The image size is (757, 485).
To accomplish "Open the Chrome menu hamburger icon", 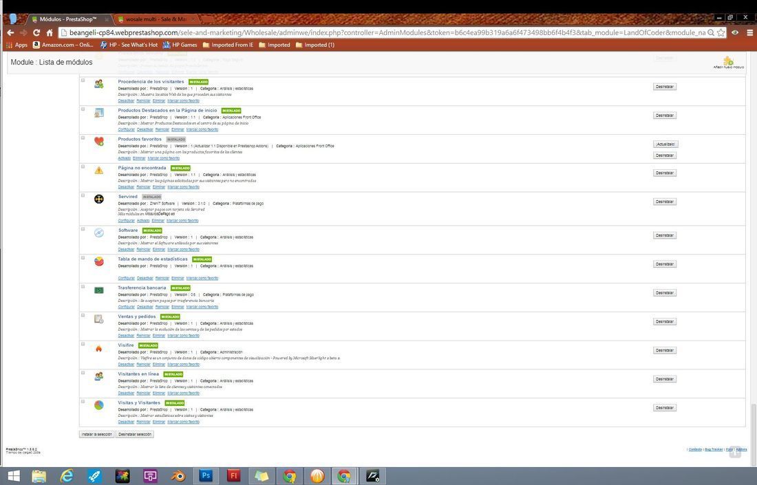I will [x=749, y=32].
